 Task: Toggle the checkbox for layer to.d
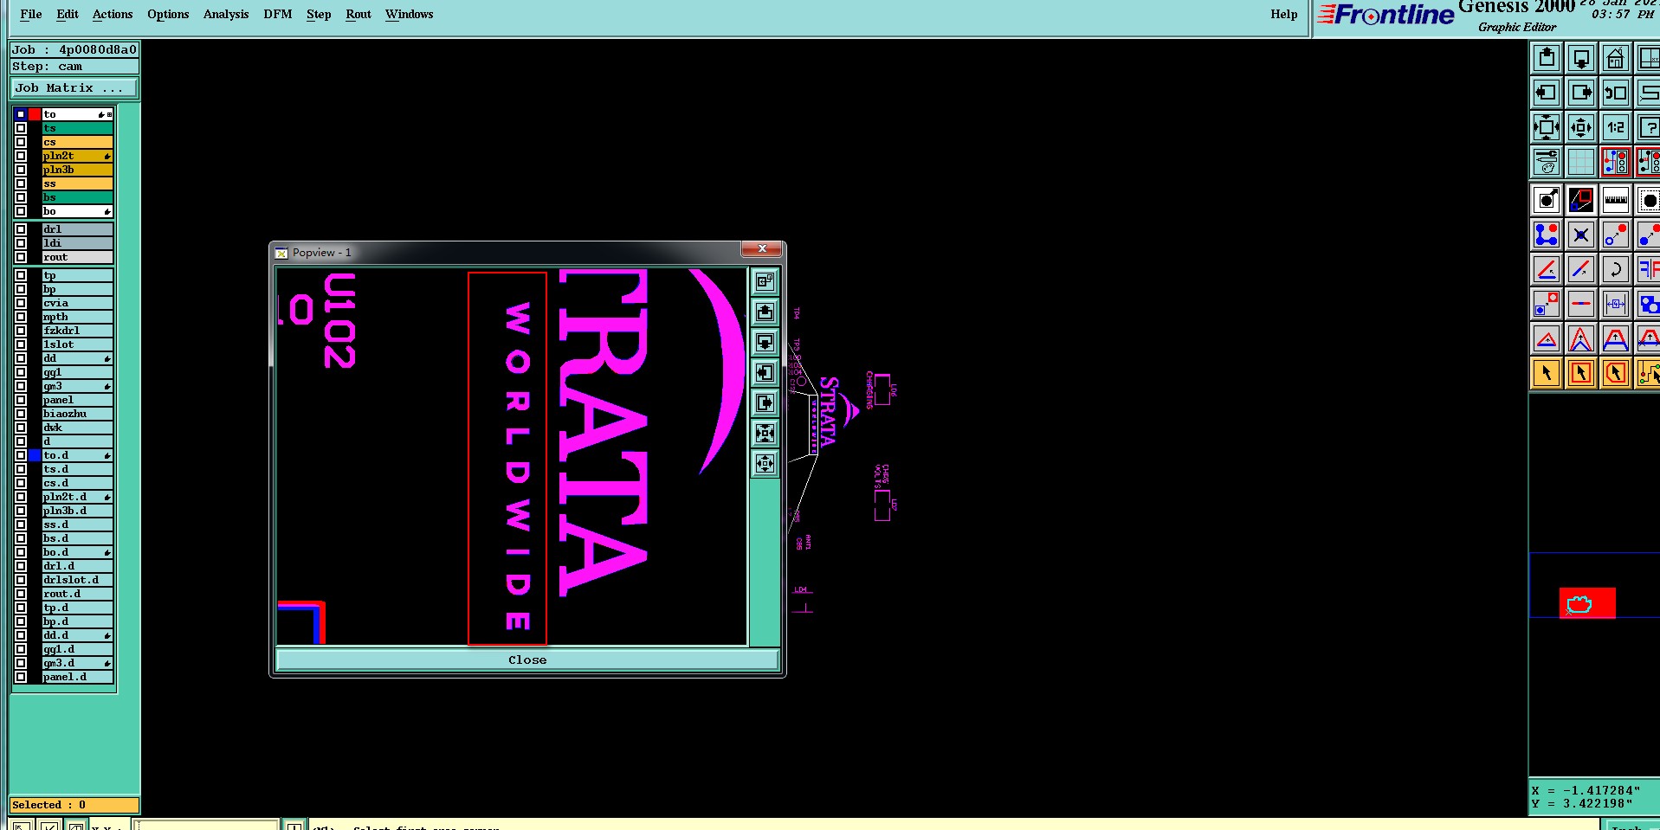21,455
